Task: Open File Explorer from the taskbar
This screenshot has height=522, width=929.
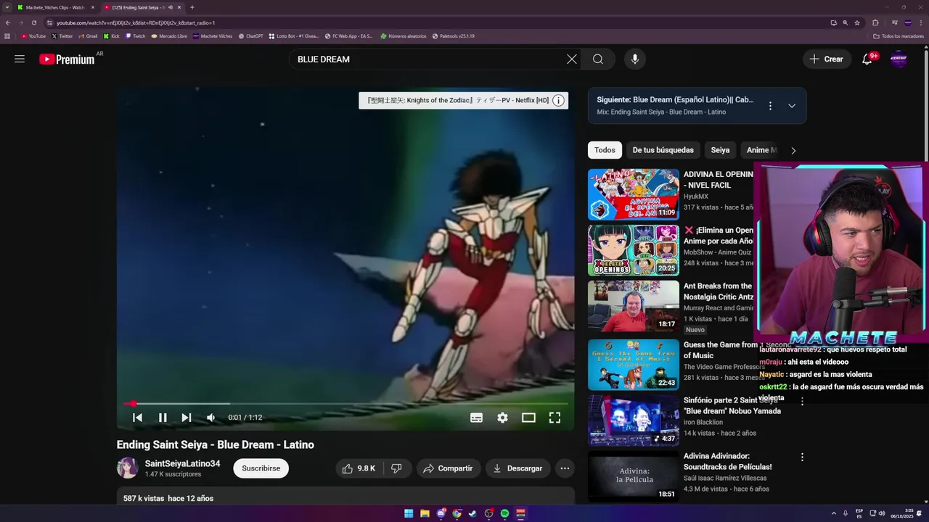Action: (x=425, y=513)
